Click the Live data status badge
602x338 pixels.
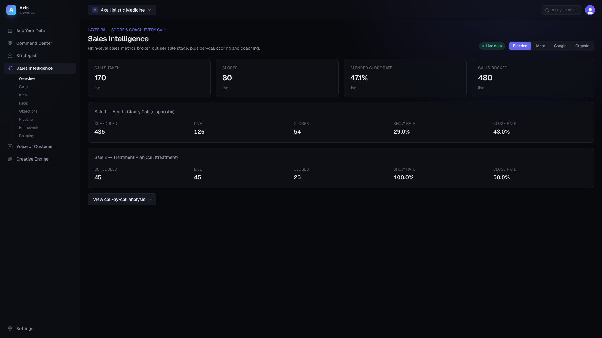pyautogui.click(x=492, y=46)
